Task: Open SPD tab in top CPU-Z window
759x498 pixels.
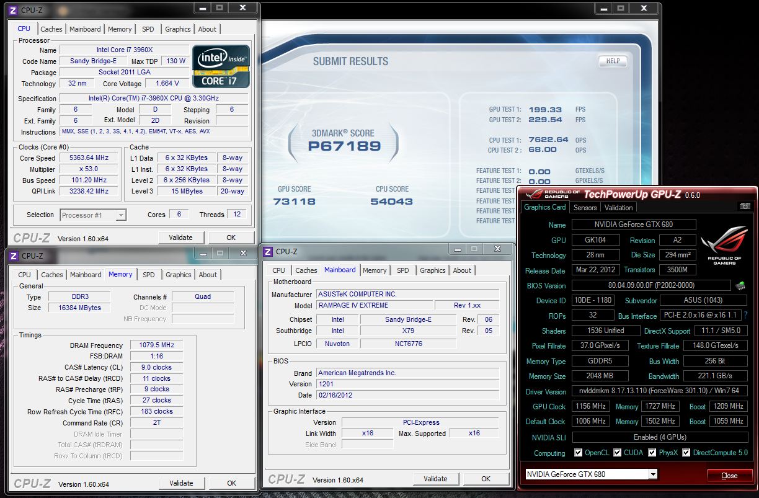Action: pyautogui.click(x=148, y=29)
